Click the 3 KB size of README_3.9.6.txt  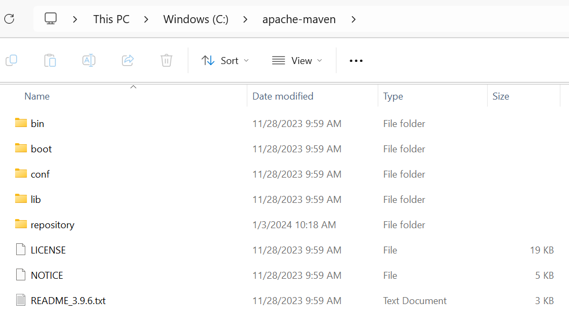click(x=544, y=301)
